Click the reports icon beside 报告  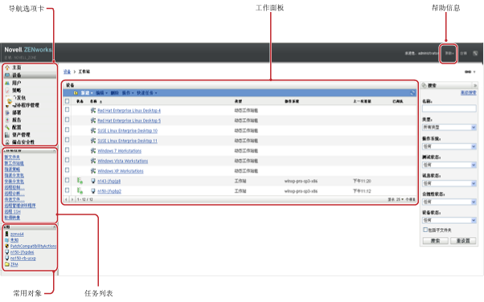pos(7,120)
